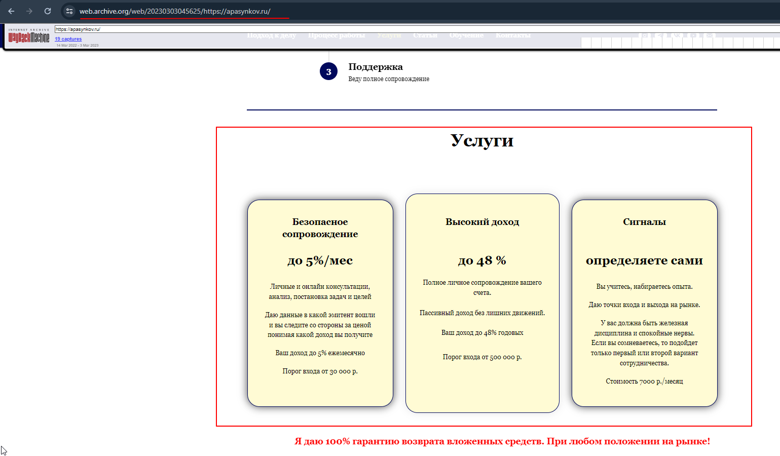
Task: Click the до 48 % rate
Action: click(x=482, y=260)
